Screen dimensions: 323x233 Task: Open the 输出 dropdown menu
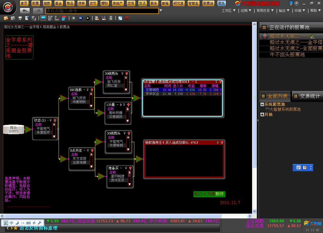click(x=284, y=10)
